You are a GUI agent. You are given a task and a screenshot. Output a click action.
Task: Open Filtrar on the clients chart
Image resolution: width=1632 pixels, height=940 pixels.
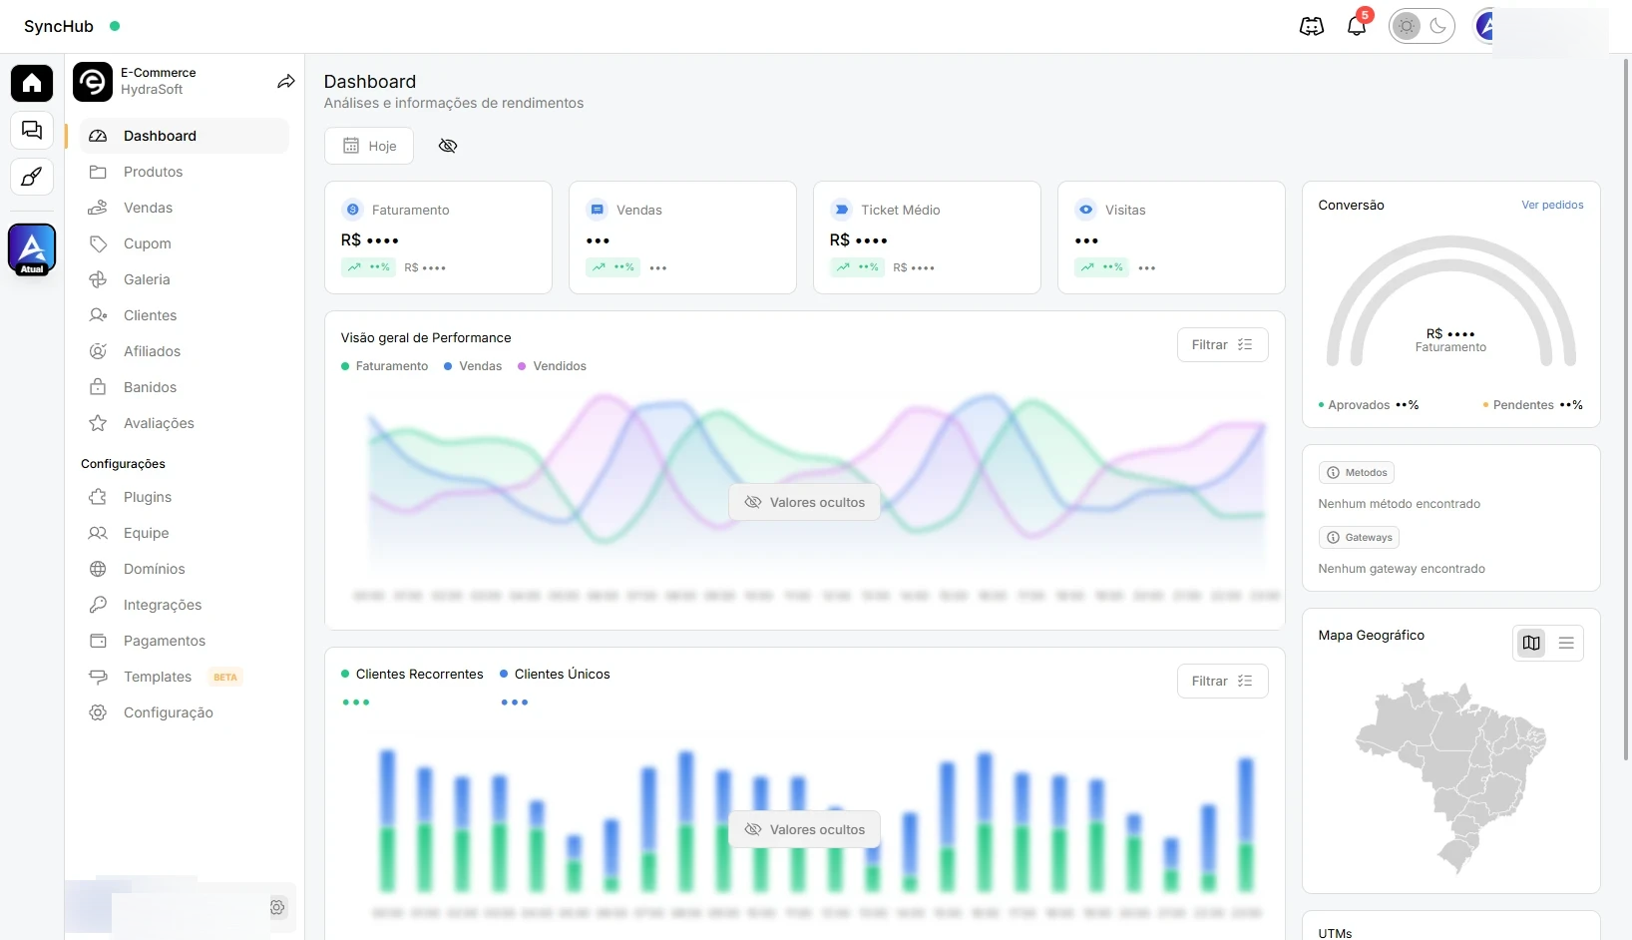(x=1222, y=681)
